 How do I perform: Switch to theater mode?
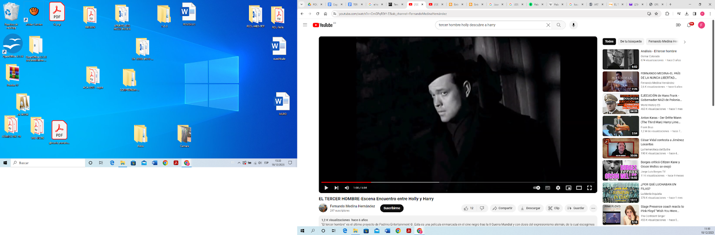point(579,188)
